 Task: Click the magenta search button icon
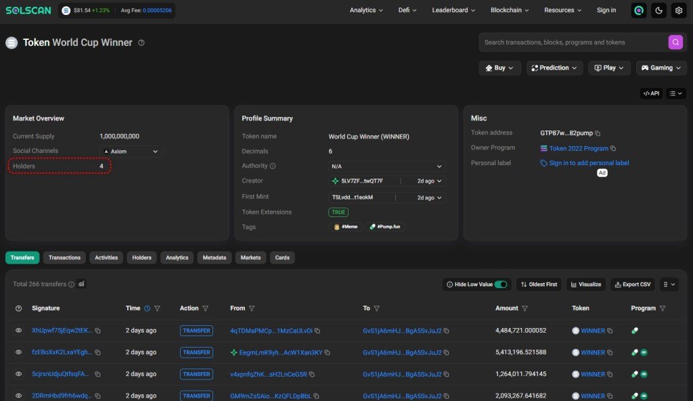tap(675, 43)
